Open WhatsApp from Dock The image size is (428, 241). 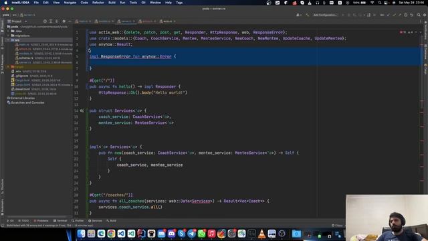pyautogui.click(x=201, y=234)
